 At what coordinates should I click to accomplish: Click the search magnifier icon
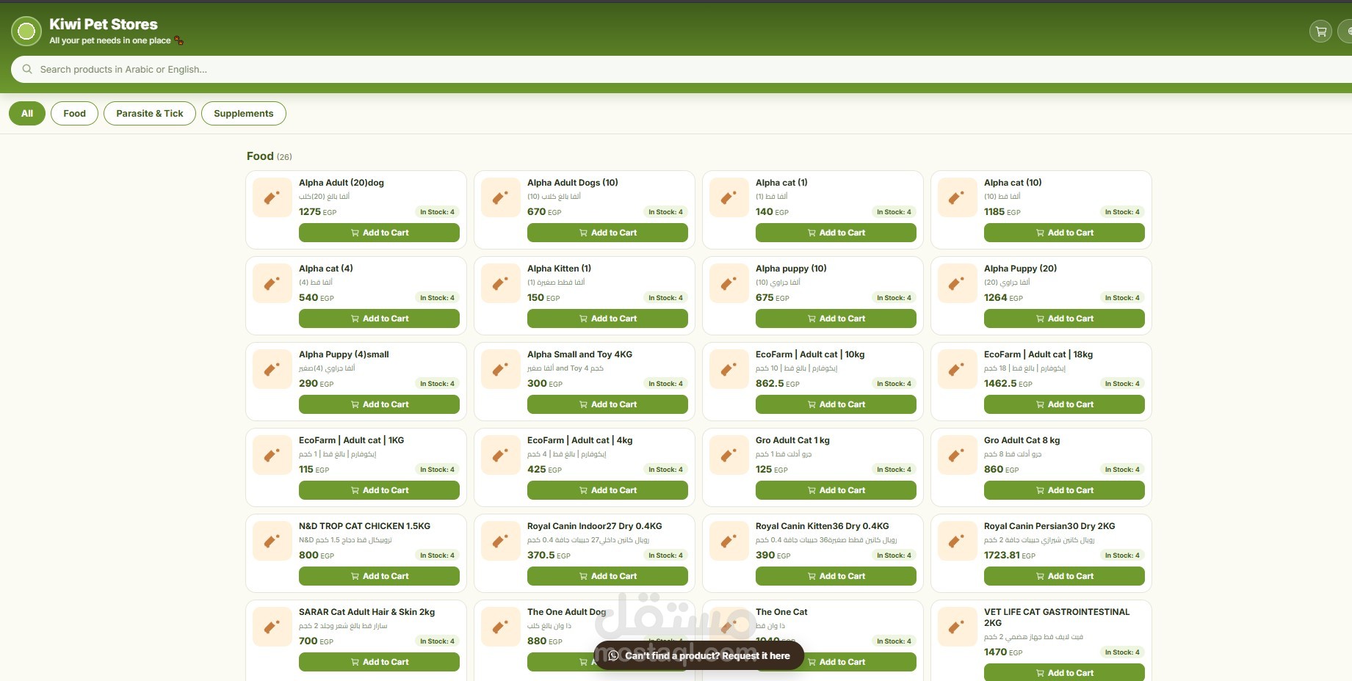coord(27,69)
